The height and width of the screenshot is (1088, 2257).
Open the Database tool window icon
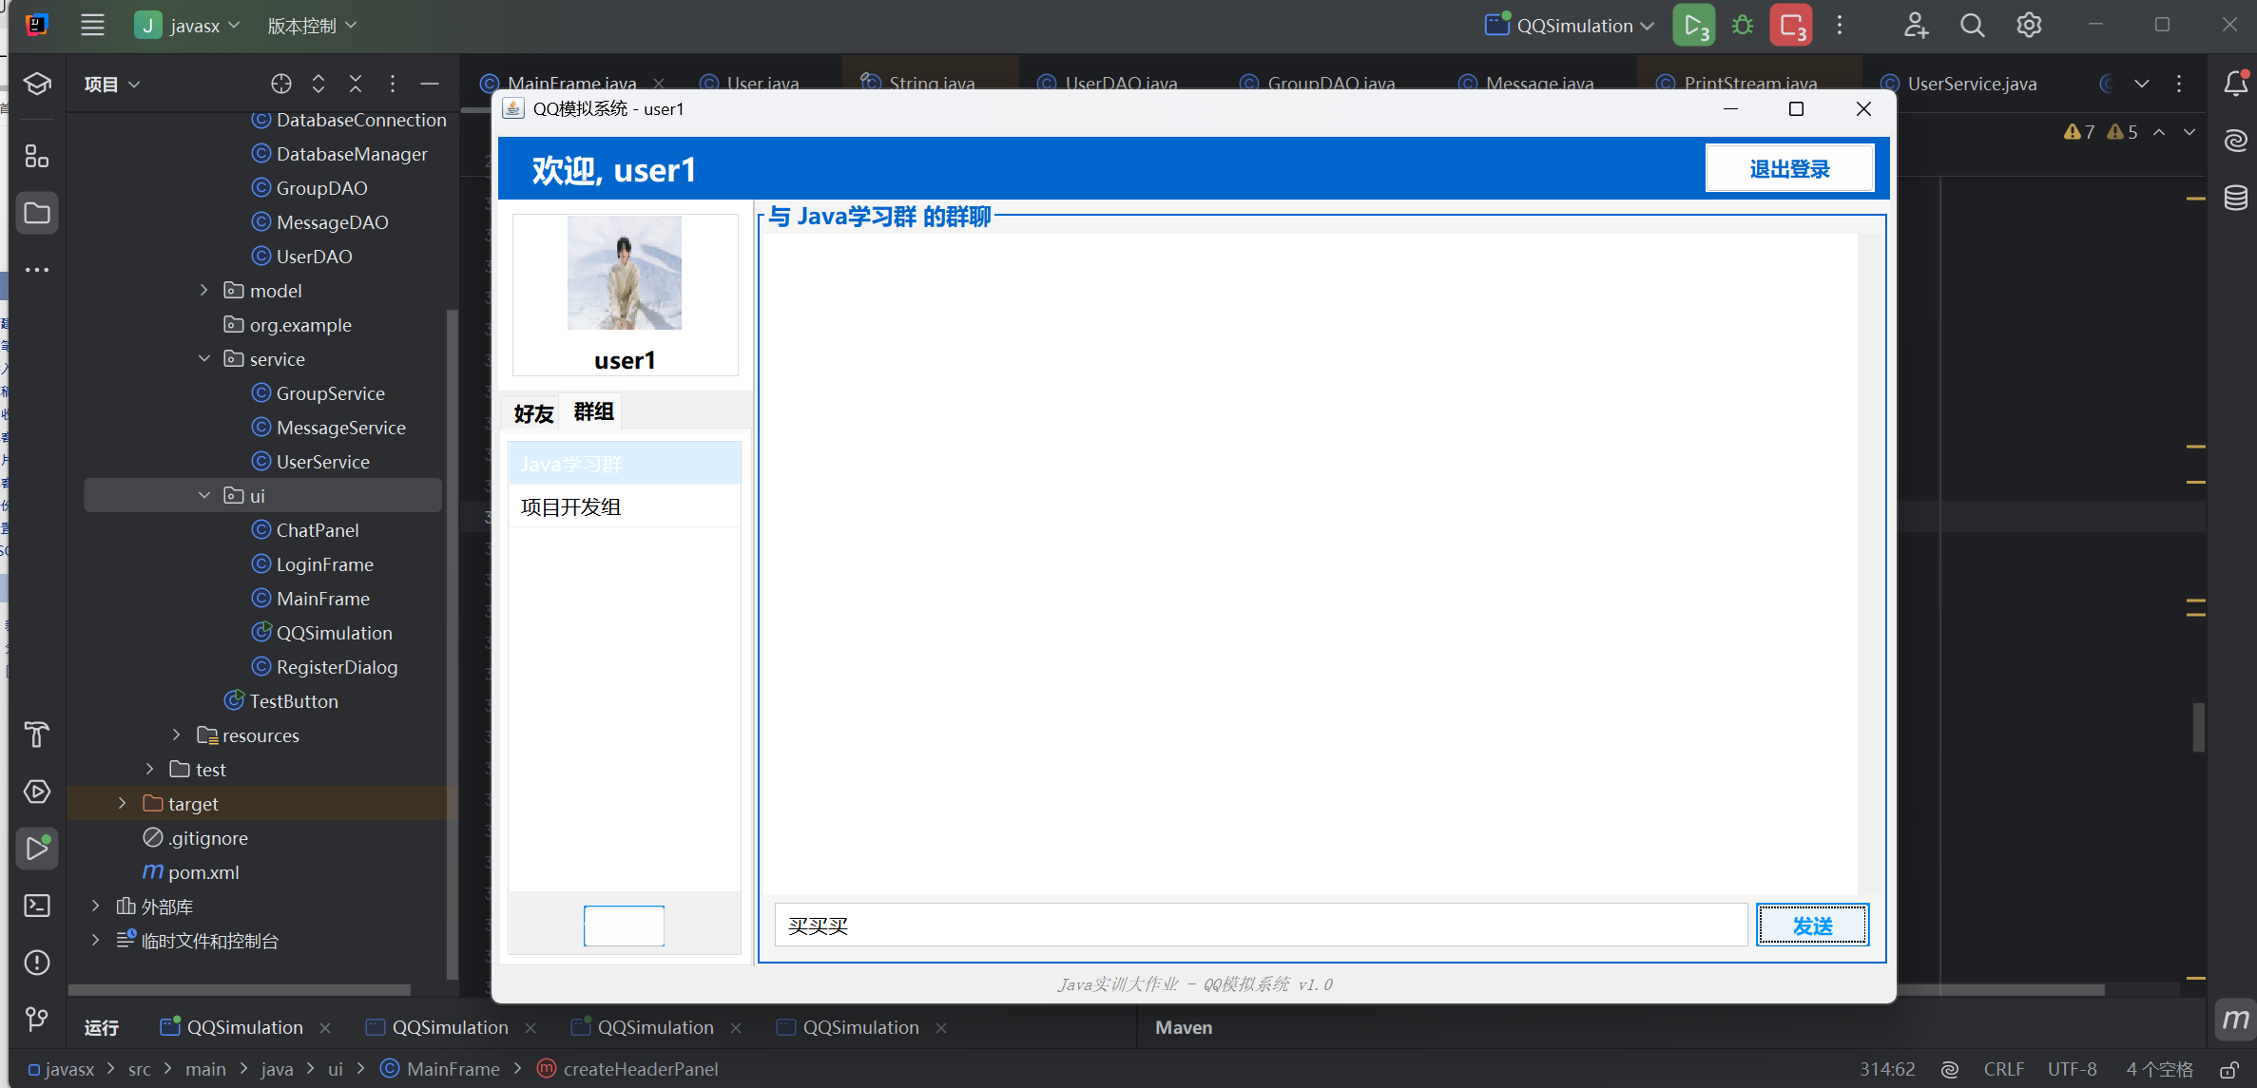pos(2235,198)
